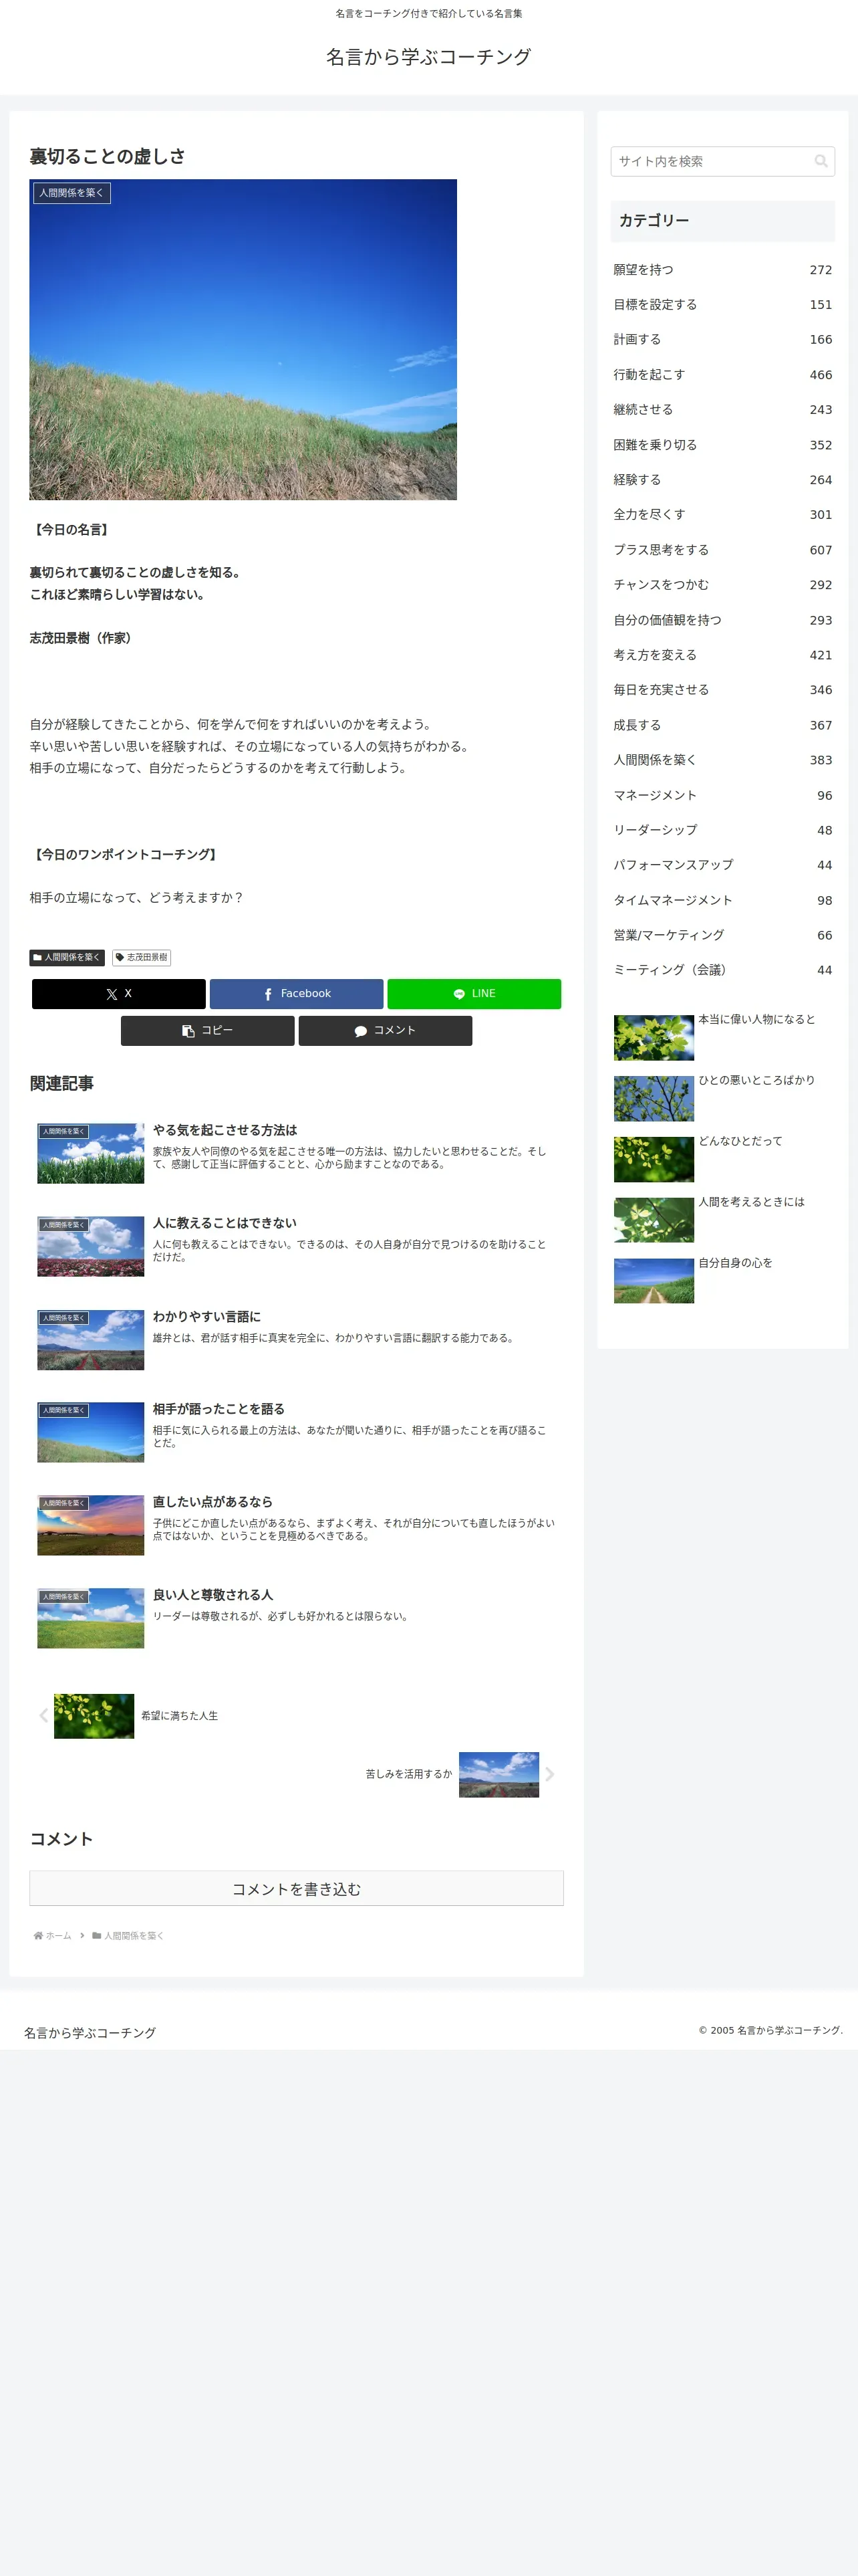Viewport: 858px width, 2576px height.
Task: Open related article 良い人と尊敬される人
Action: (x=297, y=1618)
